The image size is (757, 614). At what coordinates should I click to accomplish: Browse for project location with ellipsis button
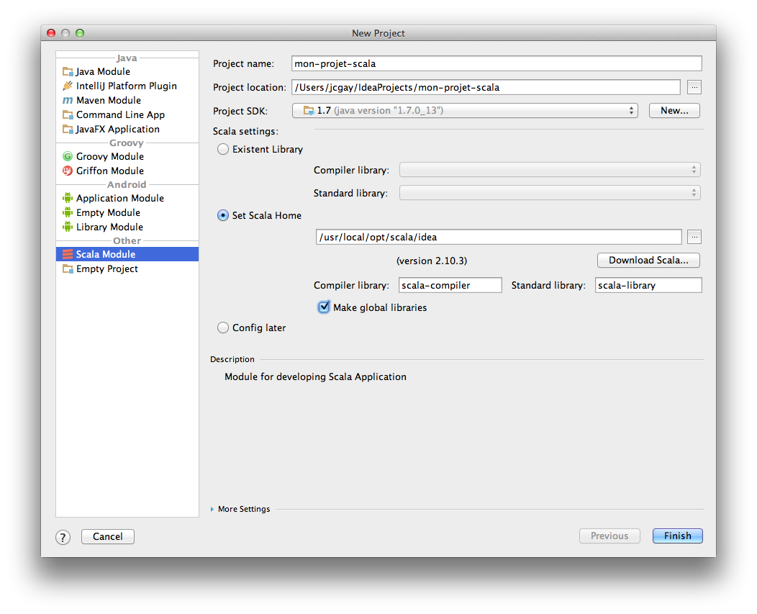coord(694,87)
